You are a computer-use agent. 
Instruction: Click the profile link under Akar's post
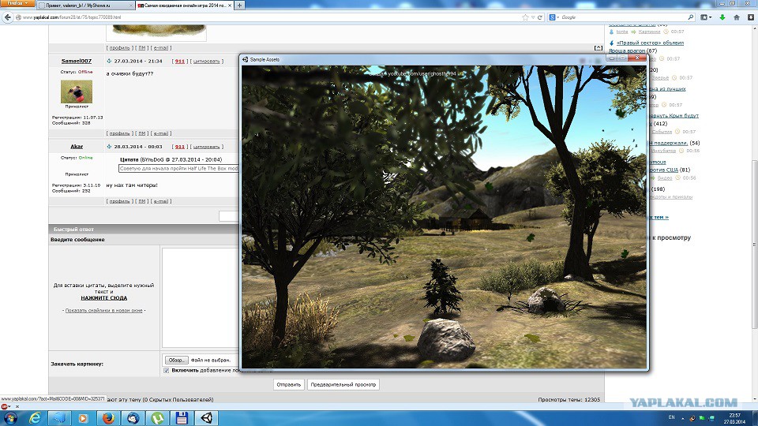click(x=119, y=201)
